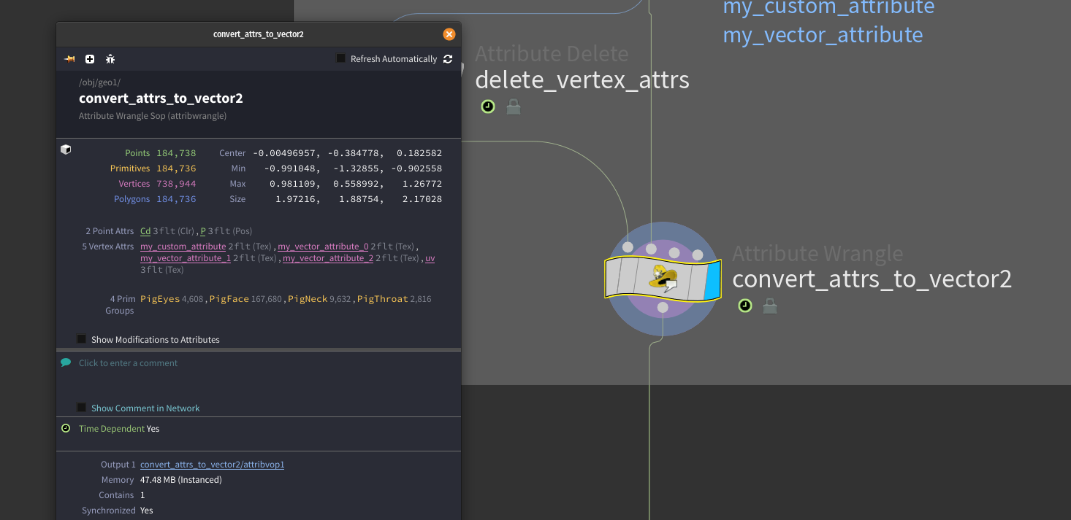Click the clock icon beside Time Dependent
Screen dimensions: 1071x520
(x=66, y=428)
